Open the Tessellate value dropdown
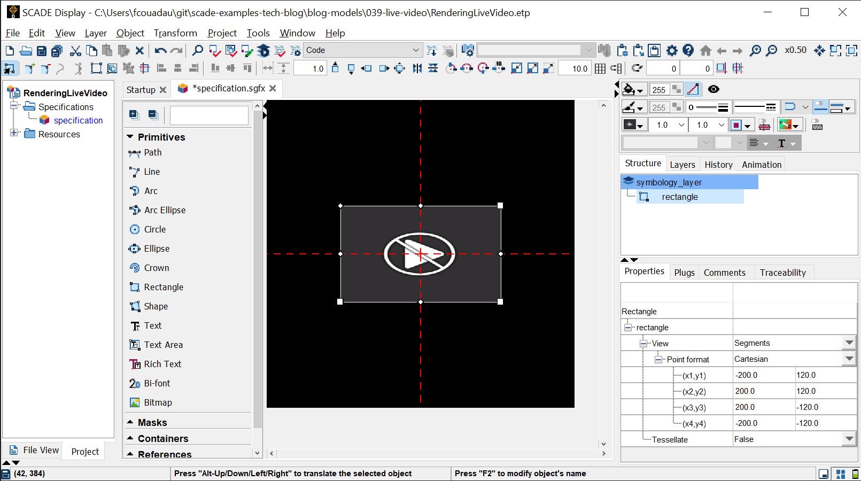This screenshot has height=481, width=861. pos(849,439)
